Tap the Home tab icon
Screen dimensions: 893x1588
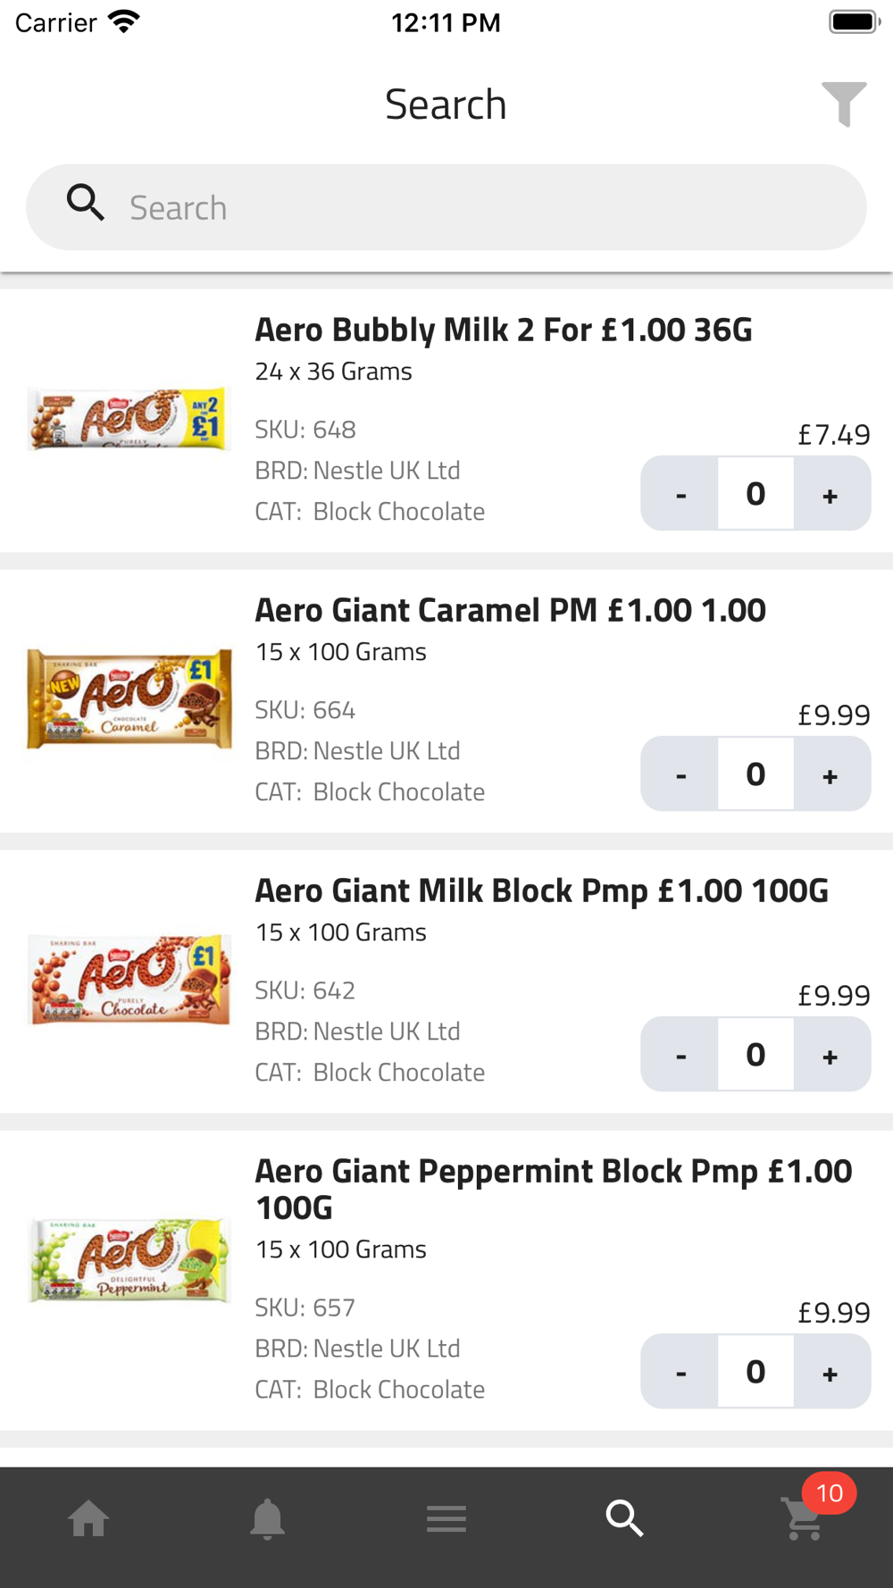click(x=89, y=1518)
